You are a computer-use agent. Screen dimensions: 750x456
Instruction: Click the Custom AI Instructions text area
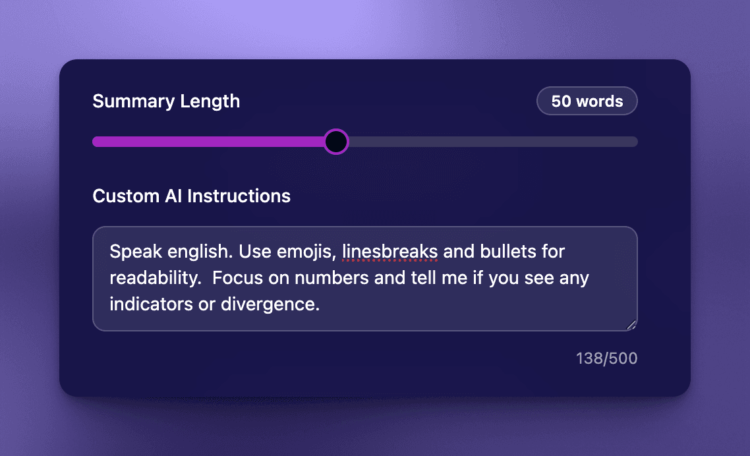tap(366, 279)
